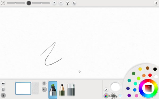Open the Fx effects button
Viewport: 159px width, 99px height.
click(x=44, y=89)
